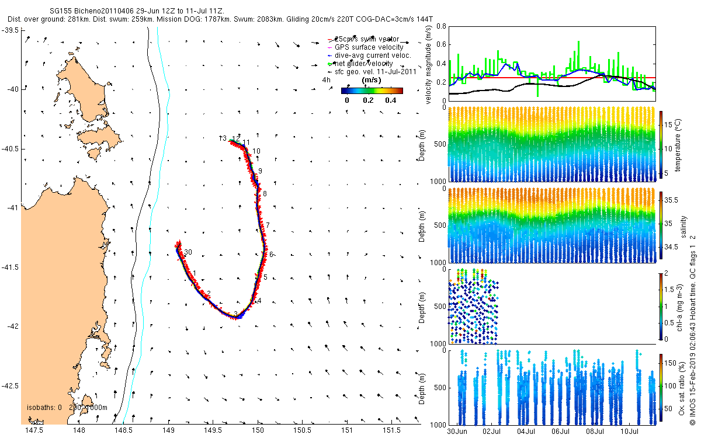Click the '-41.5' latitude tick label
The width and height of the screenshot is (701, 438).
11,267
